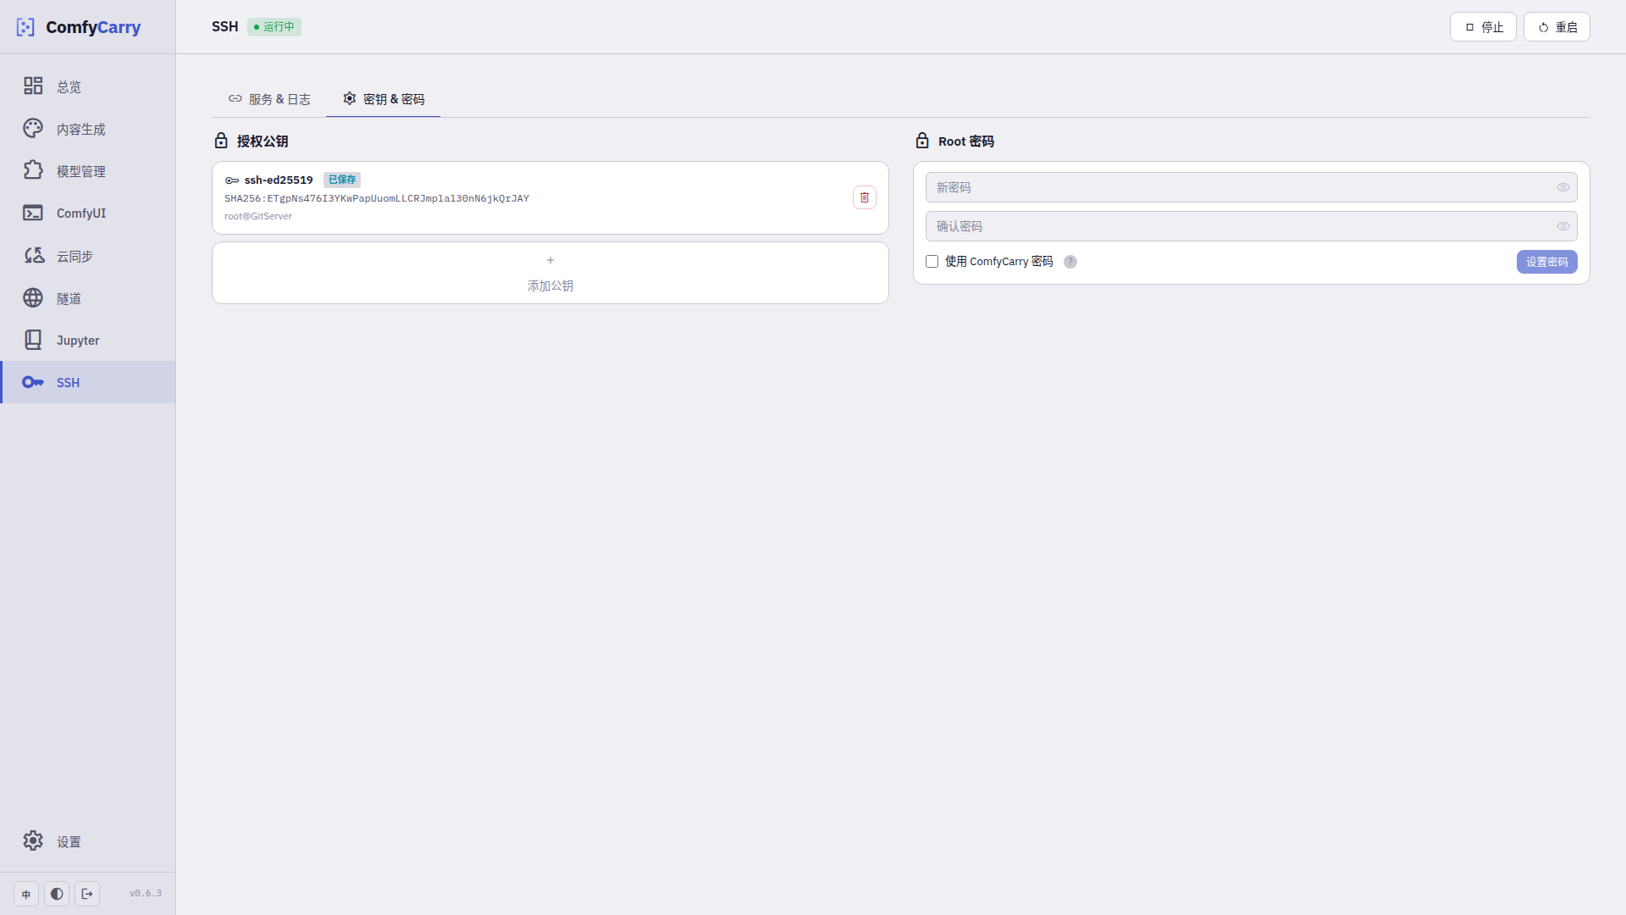
Task: Focus the 新密码 input field
Action: 1252,187
